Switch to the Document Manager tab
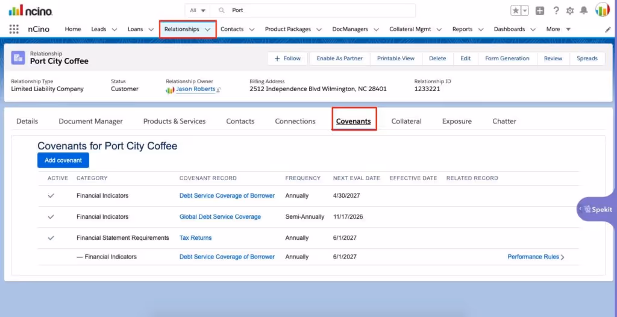 click(91, 121)
